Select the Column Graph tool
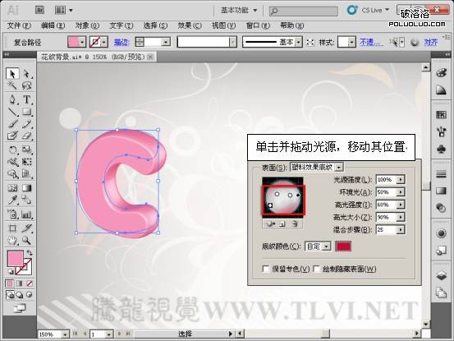 tap(26, 214)
